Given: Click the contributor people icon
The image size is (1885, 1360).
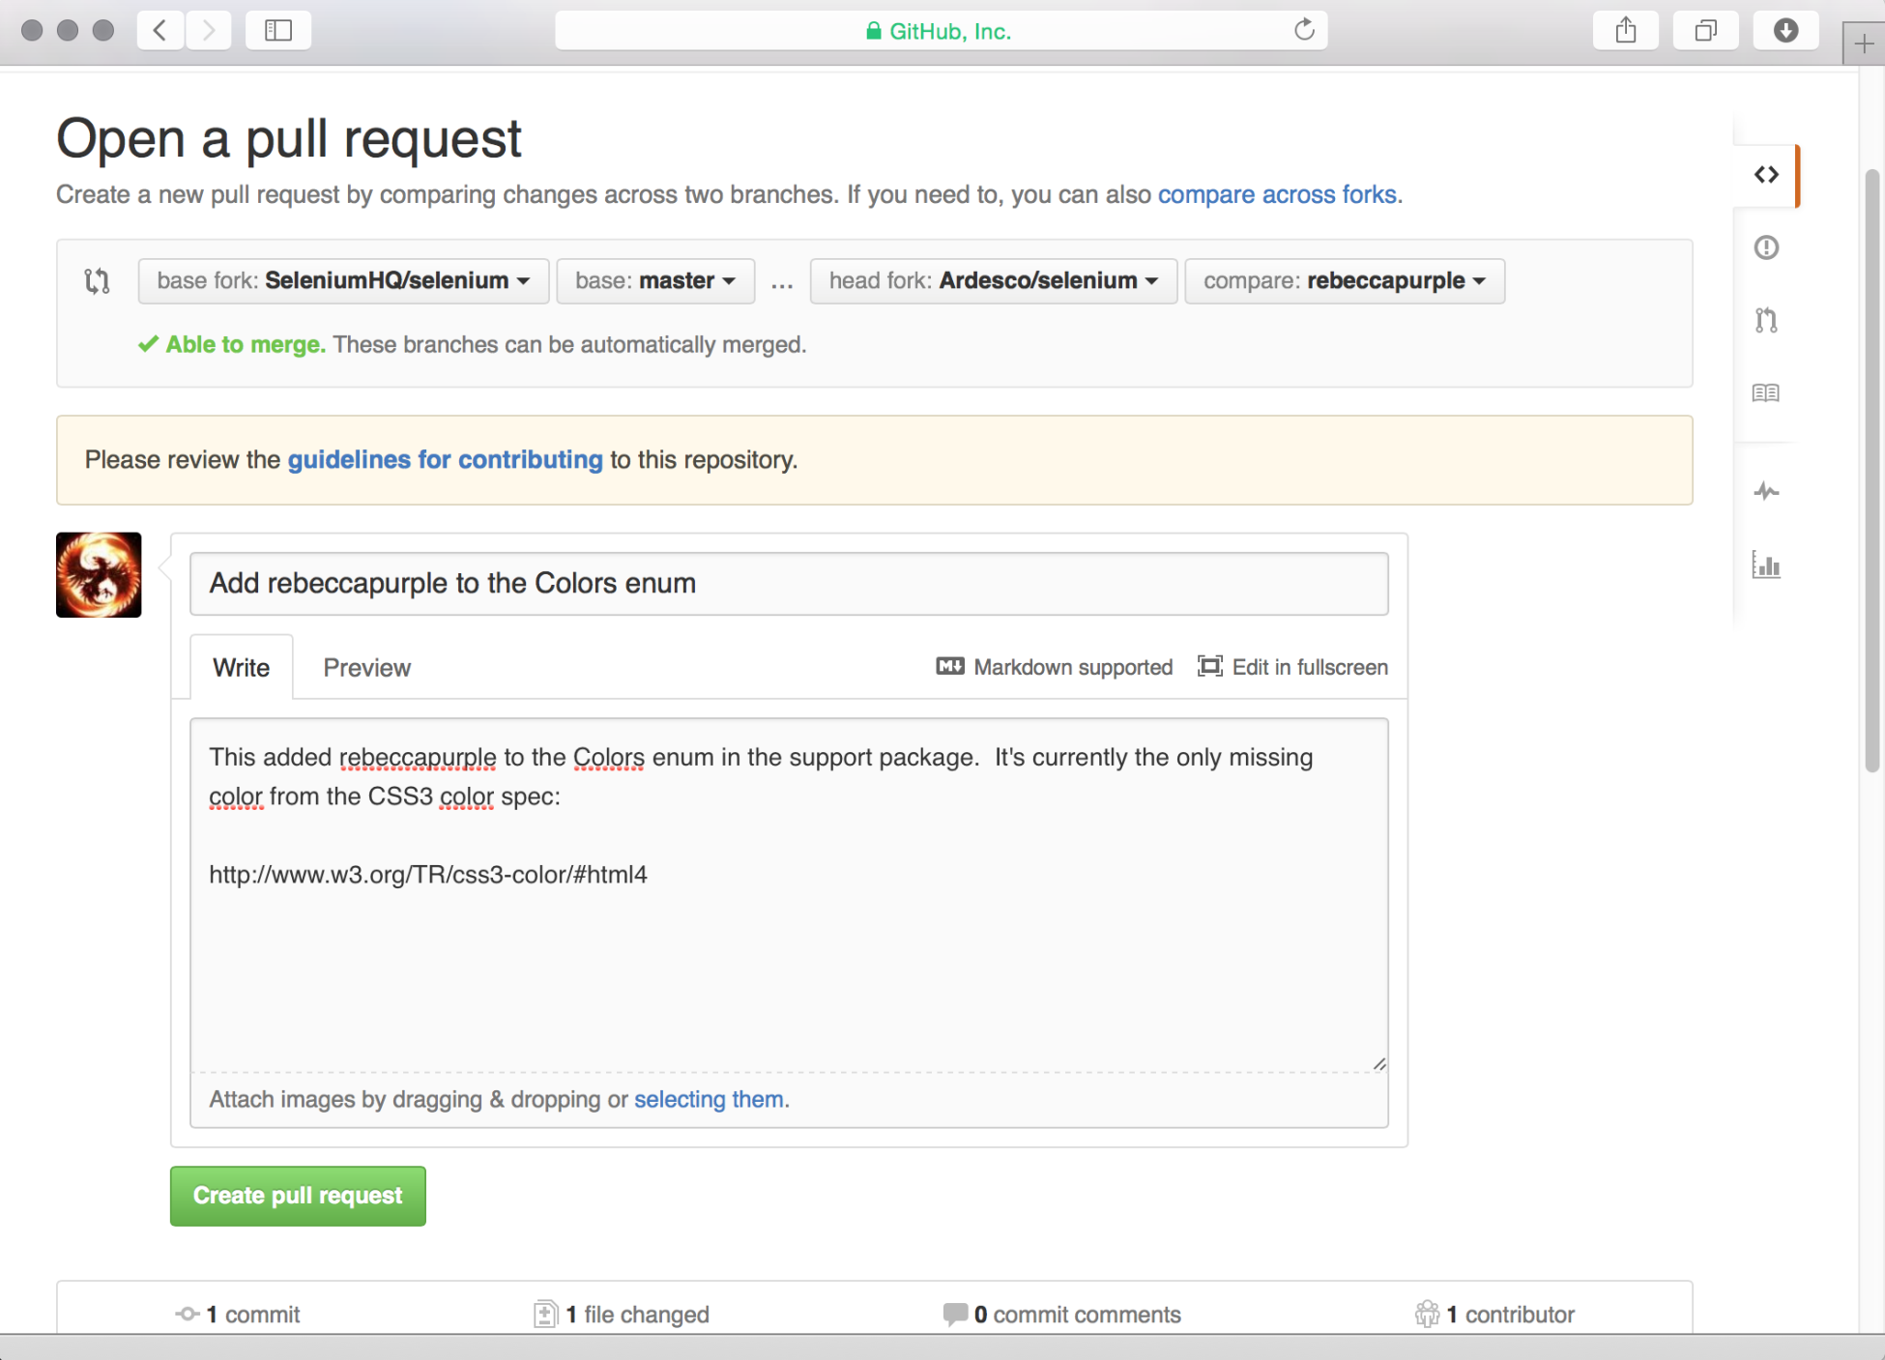Looking at the screenshot, I should (1427, 1314).
